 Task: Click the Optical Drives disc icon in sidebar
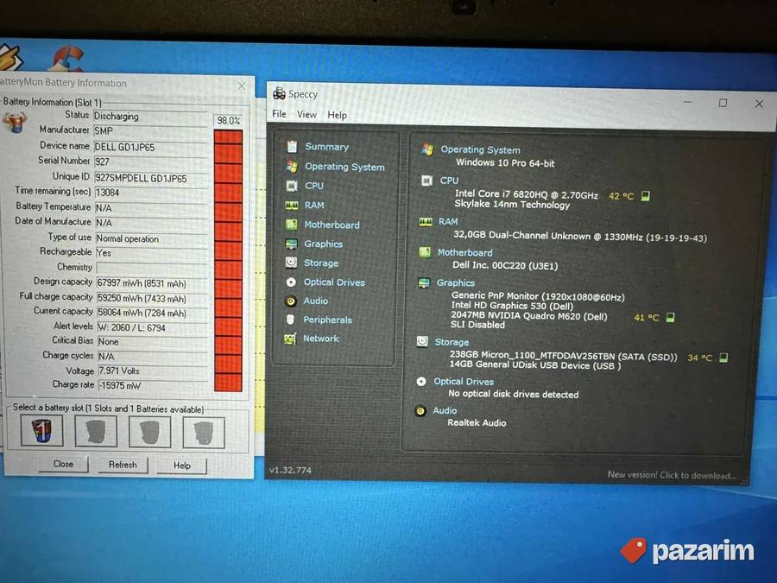click(x=291, y=282)
